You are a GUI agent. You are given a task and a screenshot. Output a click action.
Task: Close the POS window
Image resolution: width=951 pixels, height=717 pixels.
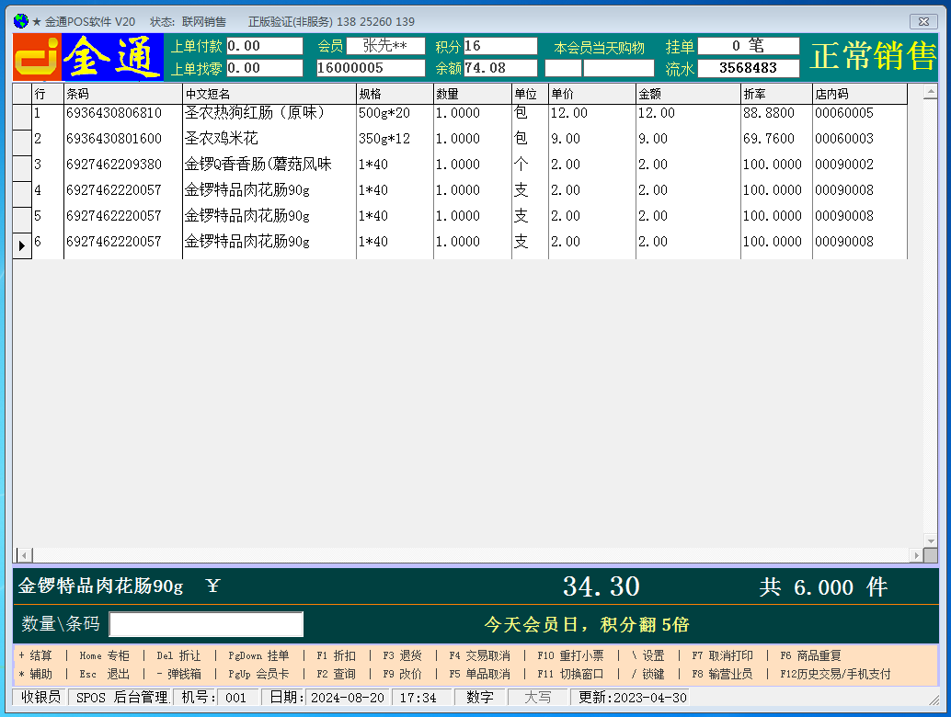tap(923, 21)
